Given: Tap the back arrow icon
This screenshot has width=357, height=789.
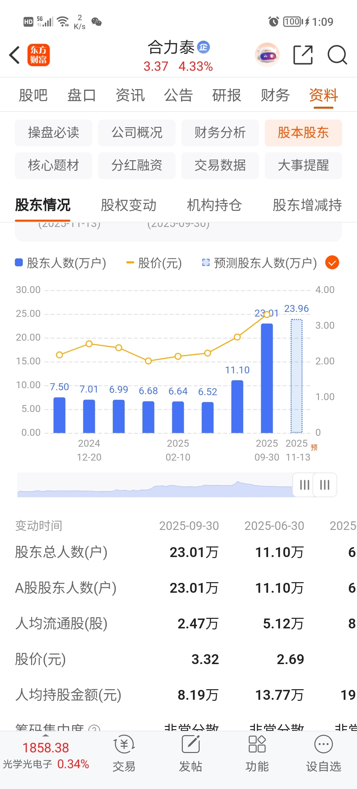Looking at the screenshot, I should tap(15, 55).
